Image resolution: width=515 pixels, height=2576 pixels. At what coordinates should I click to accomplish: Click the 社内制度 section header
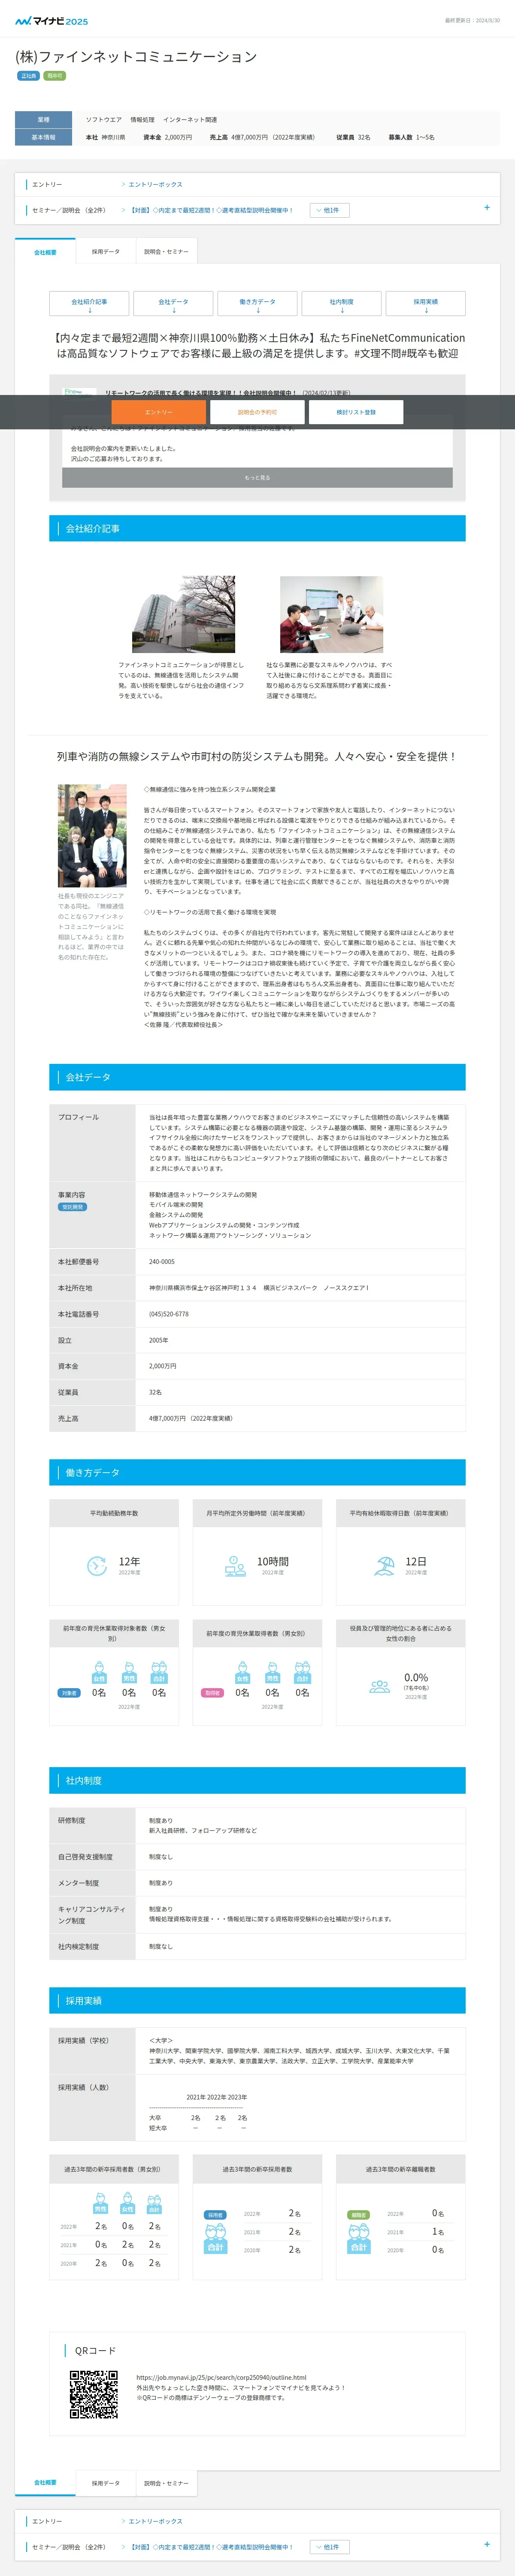coord(257,1781)
